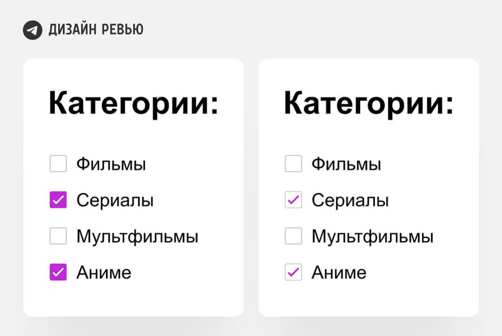Uncheck outlined Аниме checkbox in right card
This screenshot has height=336, width=502.
click(293, 272)
